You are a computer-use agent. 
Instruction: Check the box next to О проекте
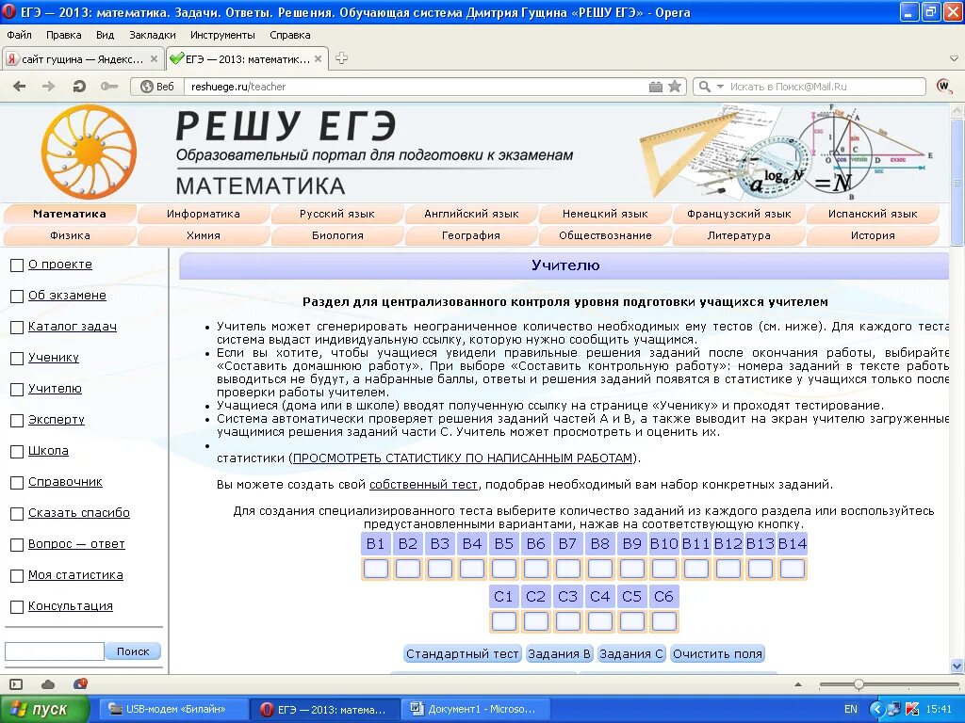pos(17,265)
